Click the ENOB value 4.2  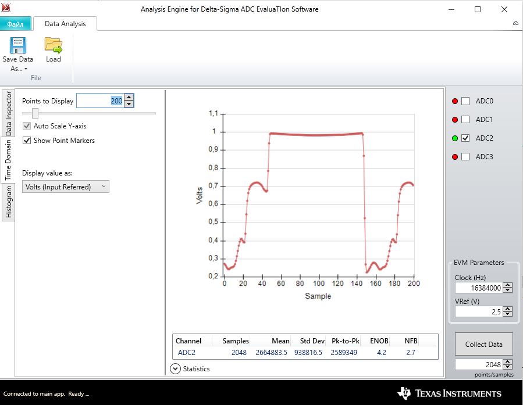(381, 352)
